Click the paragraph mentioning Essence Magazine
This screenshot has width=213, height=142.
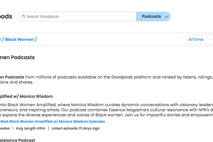[106, 110]
